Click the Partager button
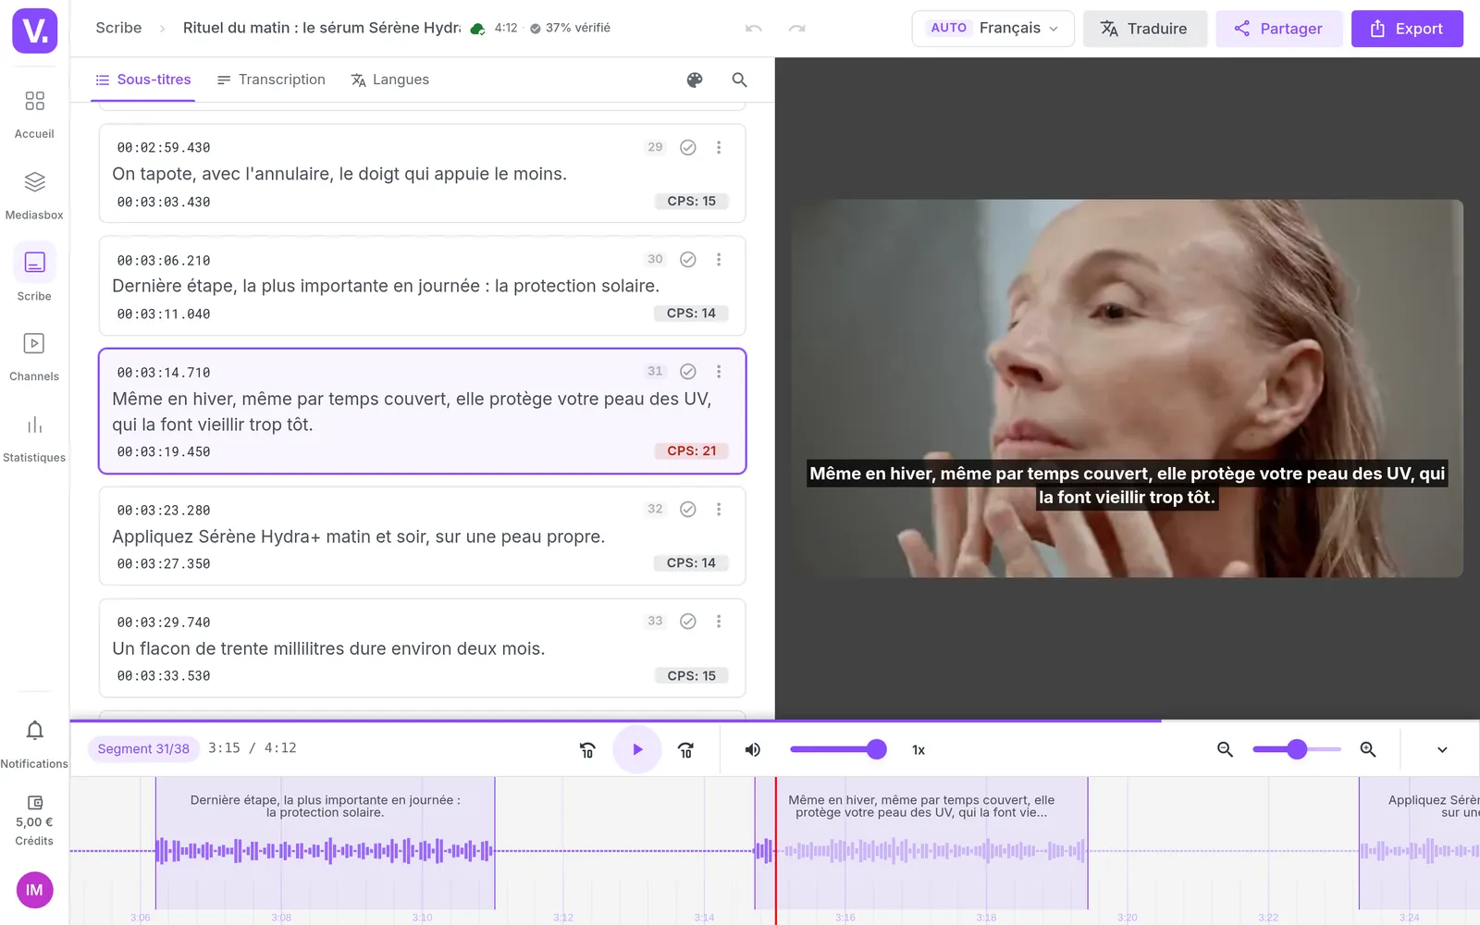 coord(1278,29)
